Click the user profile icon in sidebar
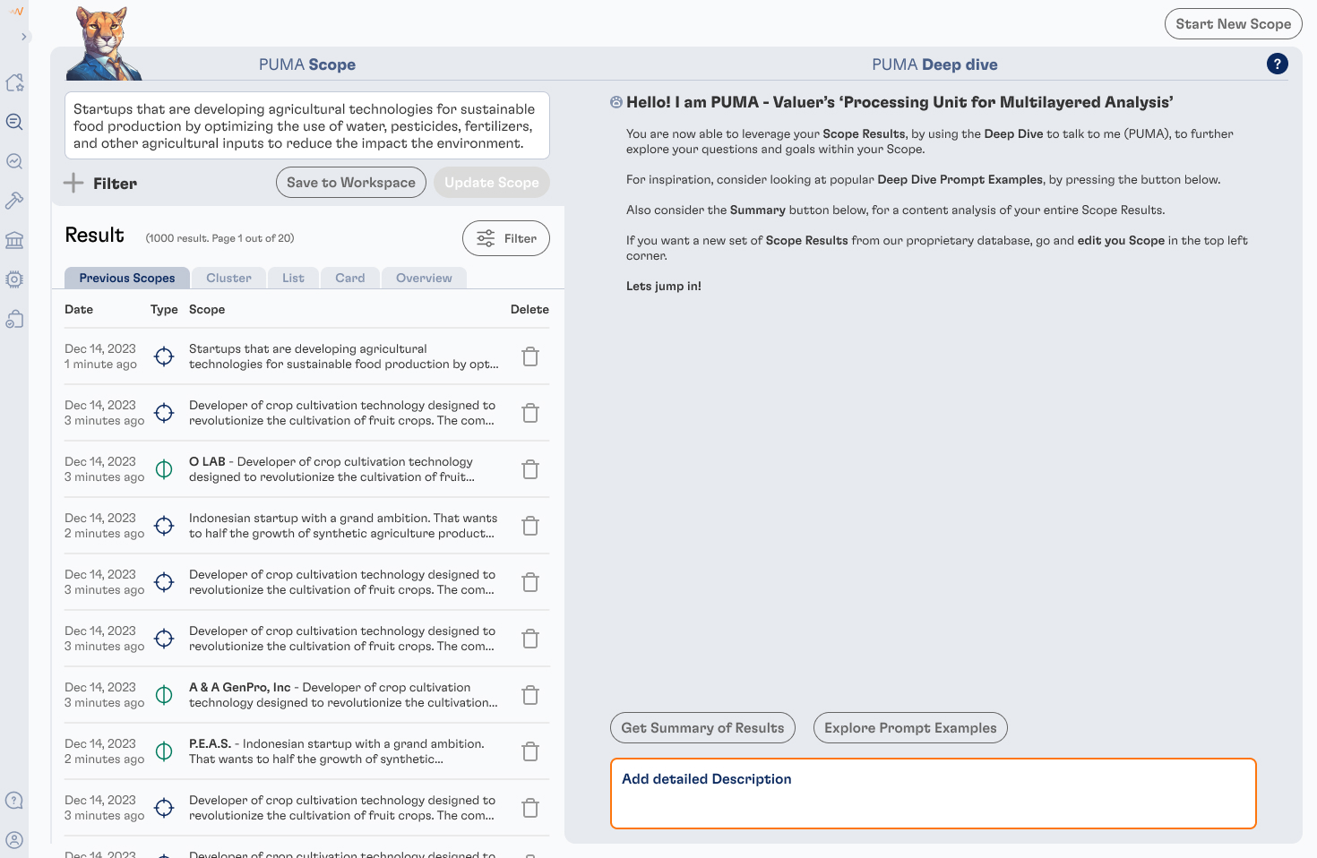Screen dimensions: 1317x858 [14, 840]
